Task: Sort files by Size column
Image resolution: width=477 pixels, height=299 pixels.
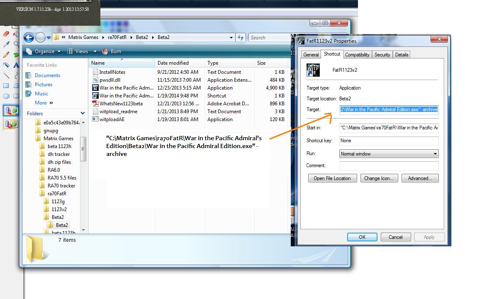Action: [x=271, y=63]
